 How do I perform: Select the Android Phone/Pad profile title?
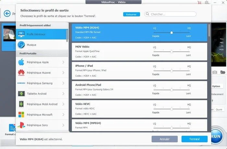click(88, 85)
